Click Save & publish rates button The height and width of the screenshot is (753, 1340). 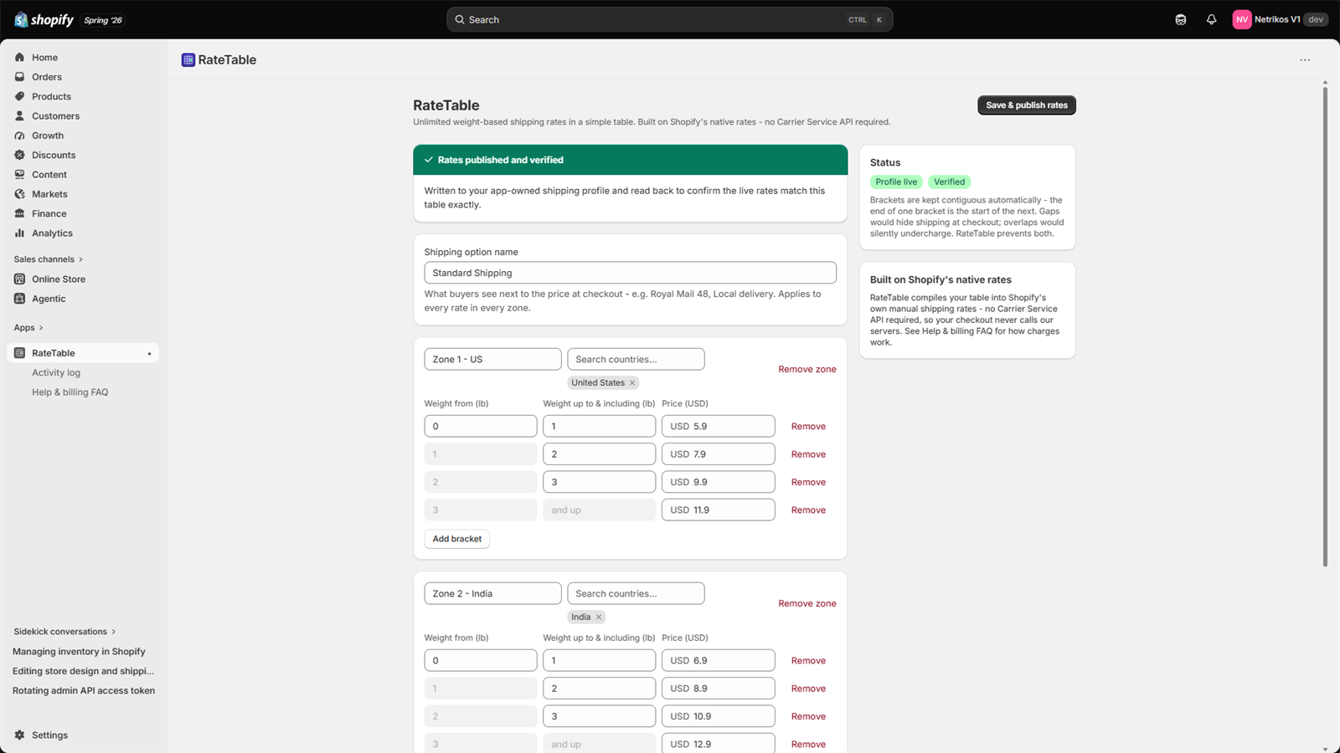point(1027,105)
